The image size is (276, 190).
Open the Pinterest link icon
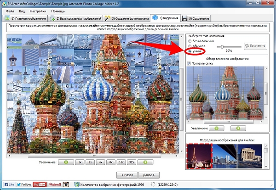(55, 184)
